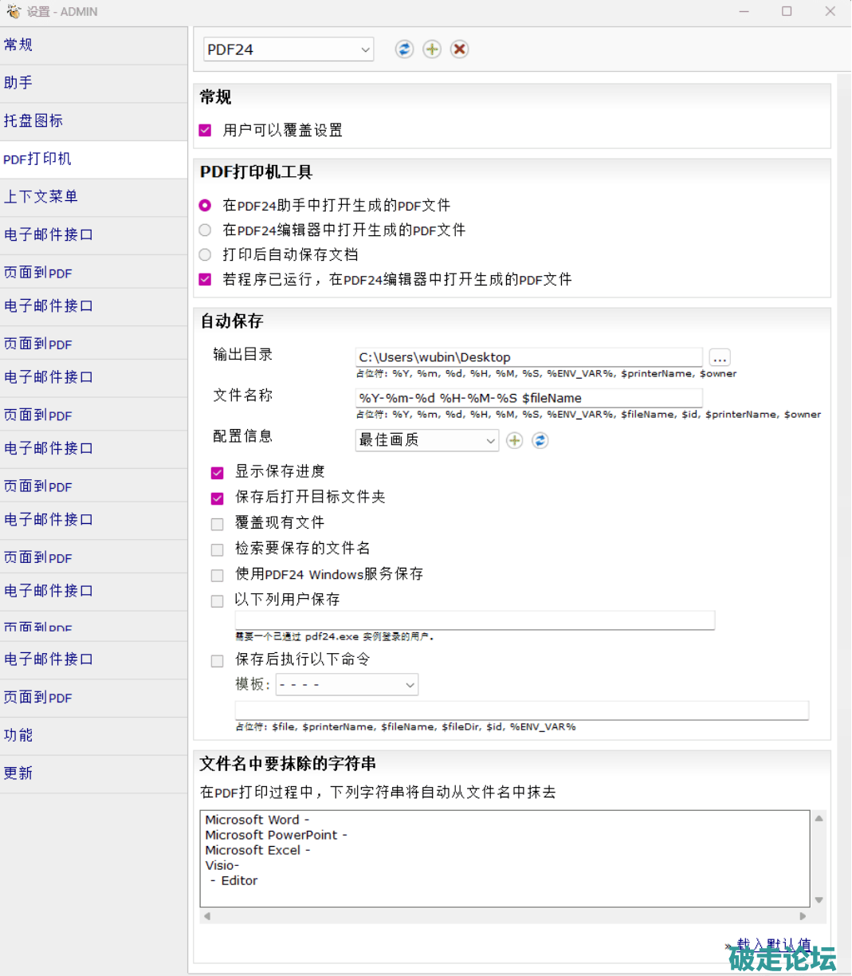Click the 载入默认值 link
This screenshot has width=852, height=976.
click(x=772, y=945)
